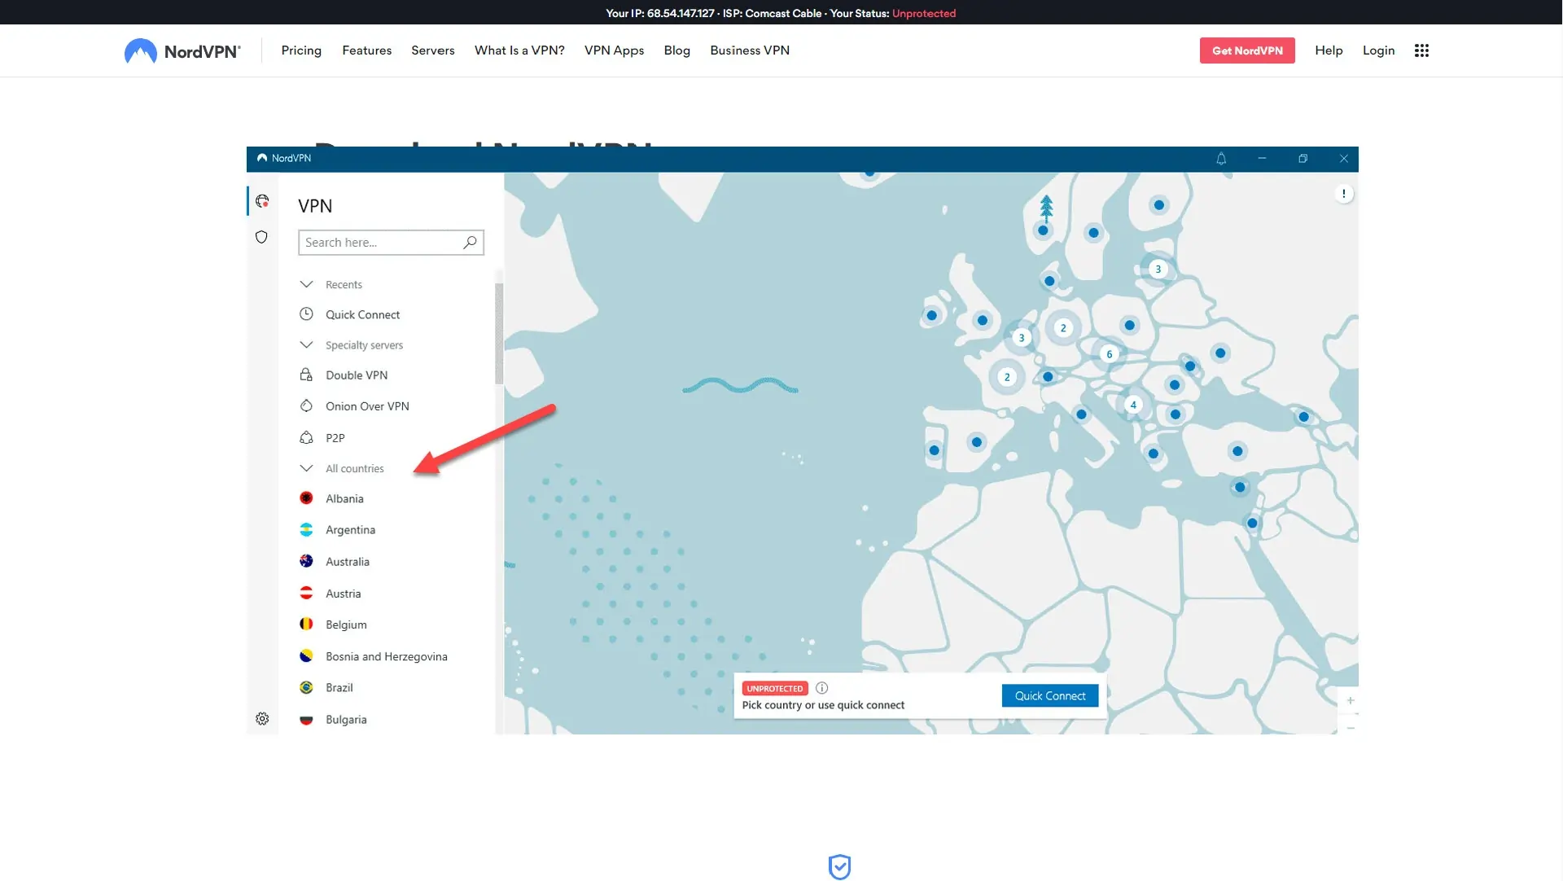Collapse the Specialty servers chevron
The width and height of the screenshot is (1563, 881).
click(x=306, y=344)
